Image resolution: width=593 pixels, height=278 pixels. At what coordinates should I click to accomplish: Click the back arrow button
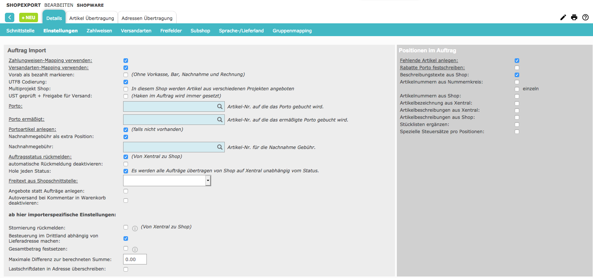[9, 18]
